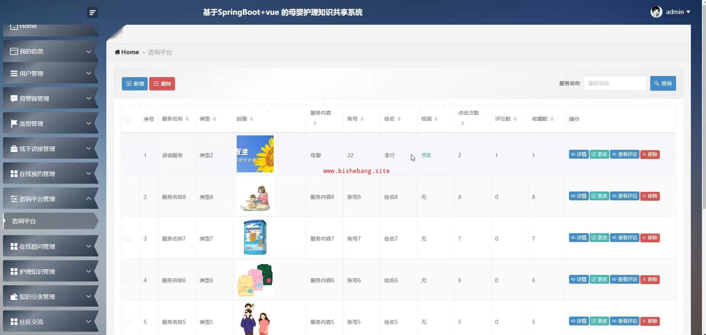Viewport: 706px width, 335px height.
Task: Check the row for 服务名称5
Action: (128, 322)
